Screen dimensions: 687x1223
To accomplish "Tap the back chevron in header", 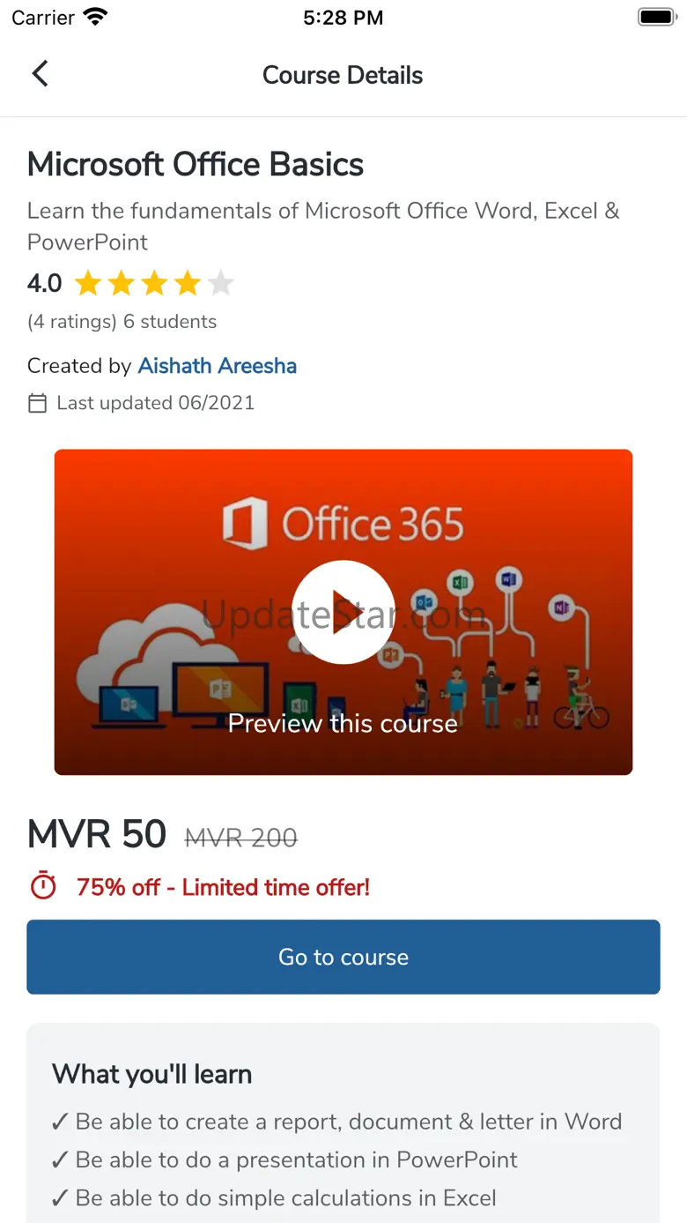I will (x=40, y=74).
